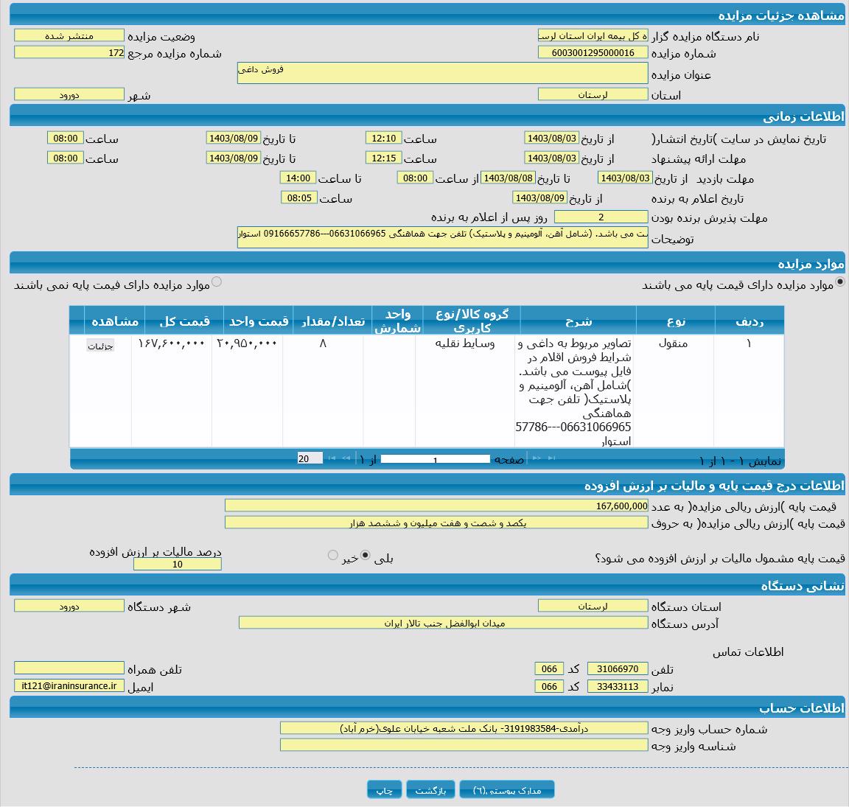
Task: Select 'موارد مزایده دارای قیمت پایه می باشند' radio
Action: click(x=839, y=282)
